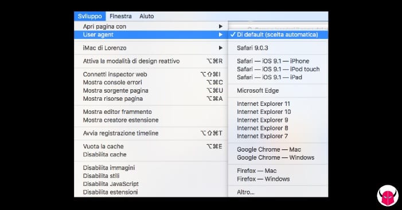Select Firefox — Mac user agent
The width and height of the screenshot is (402, 210).
tap(278, 171)
